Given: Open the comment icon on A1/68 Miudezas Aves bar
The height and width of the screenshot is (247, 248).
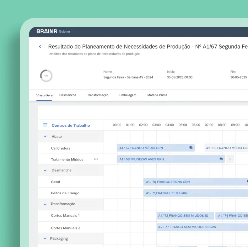Looking at the screenshot, I should [221, 159].
